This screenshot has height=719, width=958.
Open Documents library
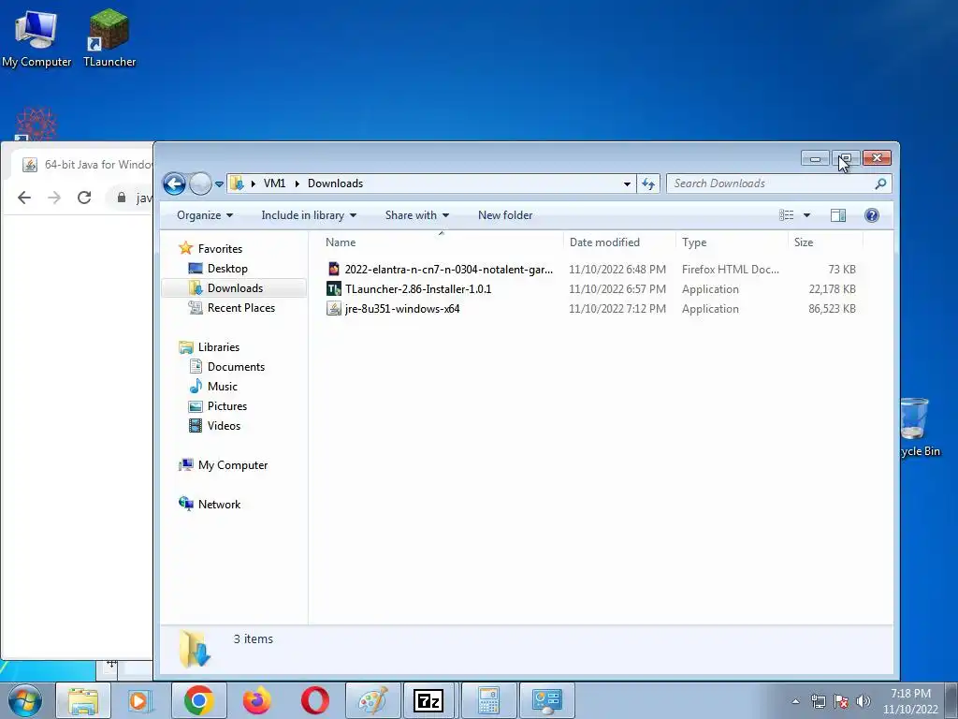pos(236,366)
